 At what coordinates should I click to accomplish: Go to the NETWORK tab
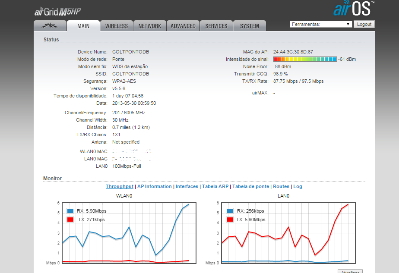pos(150,26)
